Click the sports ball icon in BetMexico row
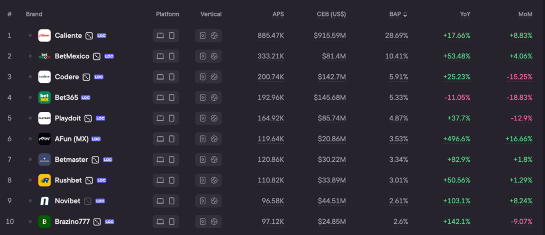 pyautogui.click(x=214, y=56)
